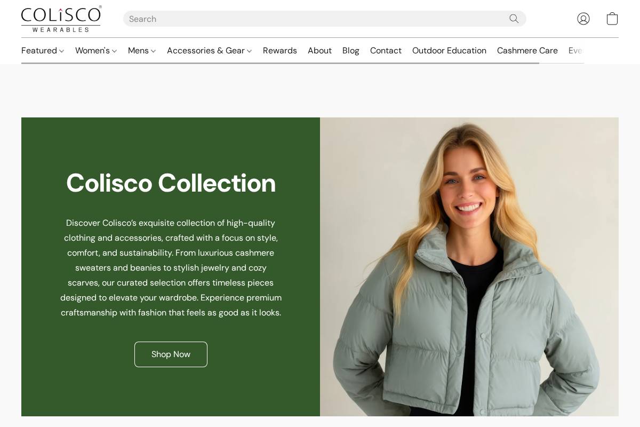
Task: Navigate to the About page
Action: tap(319, 51)
